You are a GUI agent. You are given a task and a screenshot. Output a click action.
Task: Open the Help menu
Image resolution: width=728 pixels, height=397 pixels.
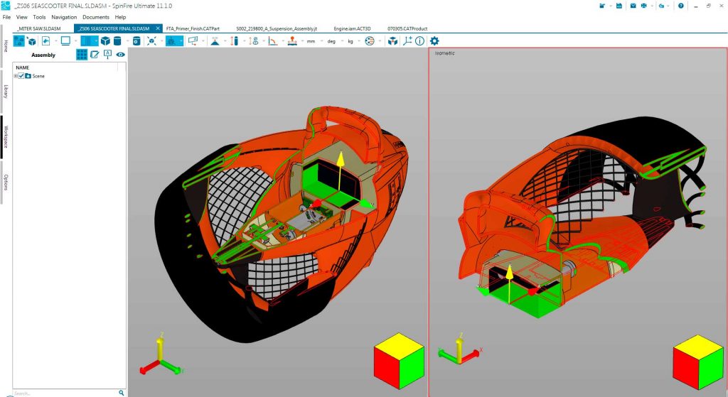120,17
